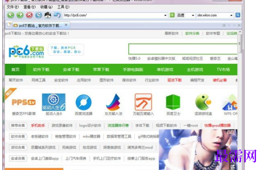The height and width of the screenshot is (170, 265).
Task: Click the 快播qvod播放器 link
Action: (x=217, y=125)
